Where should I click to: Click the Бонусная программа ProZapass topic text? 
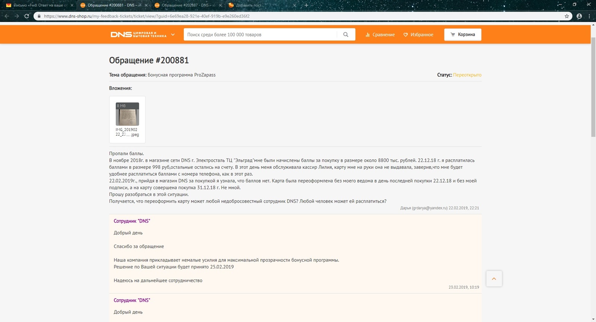182,75
